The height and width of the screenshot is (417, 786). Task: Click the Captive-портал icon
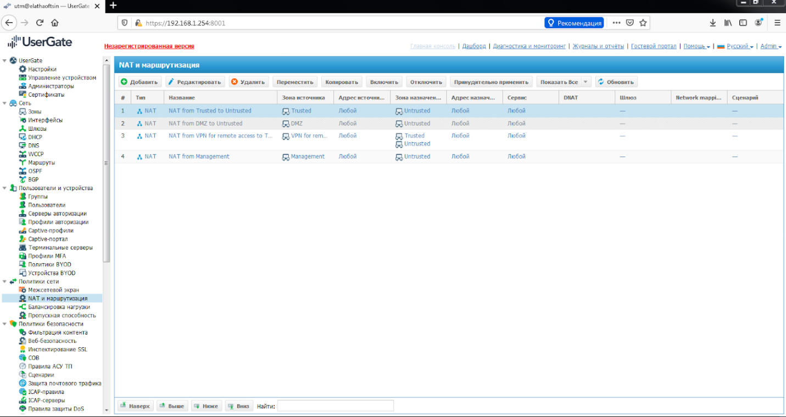23,239
